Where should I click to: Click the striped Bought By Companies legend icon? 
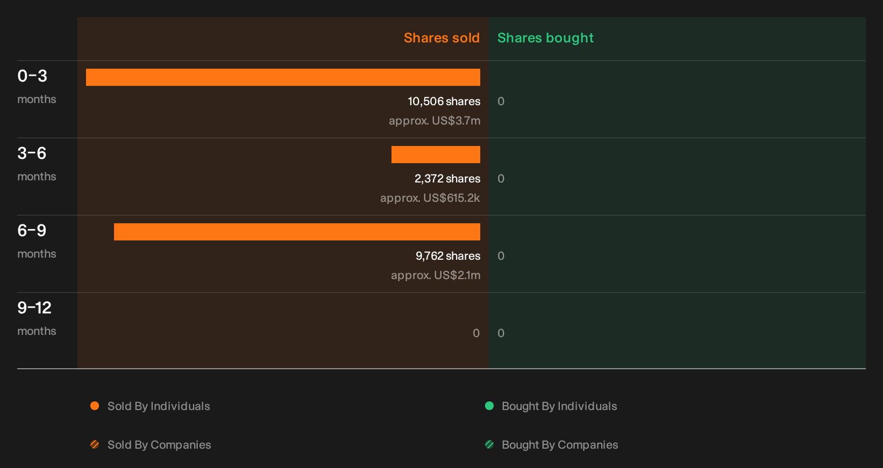[x=489, y=444]
